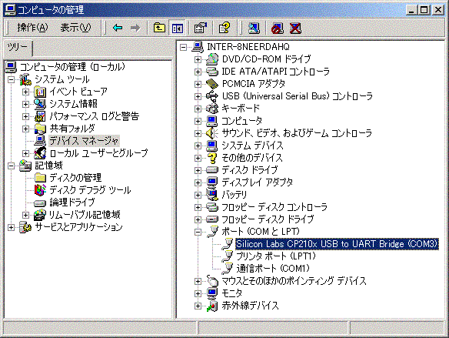This screenshot has height=338, width=449.
Task: Open the 操作(A) menu
Action: (32, 28)
